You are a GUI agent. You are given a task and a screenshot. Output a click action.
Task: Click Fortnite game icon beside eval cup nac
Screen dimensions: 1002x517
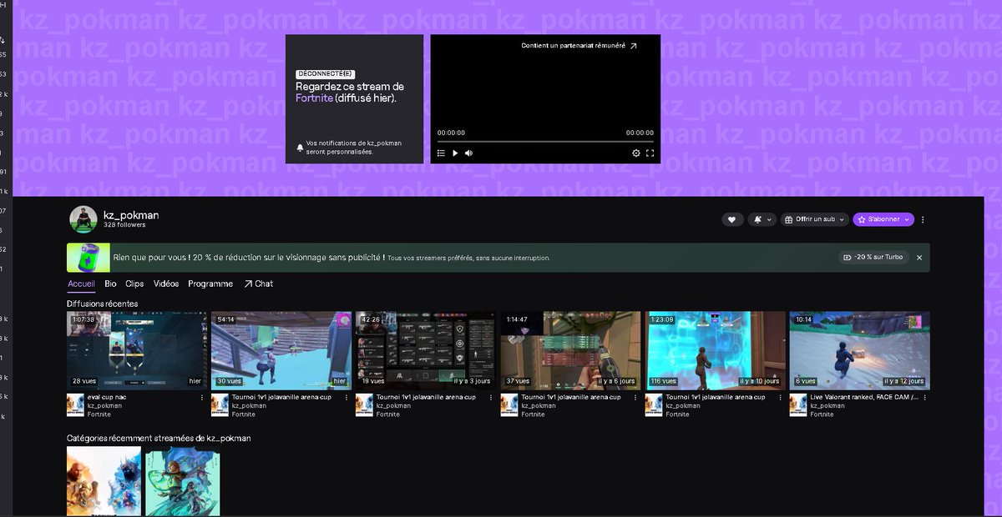75,405
